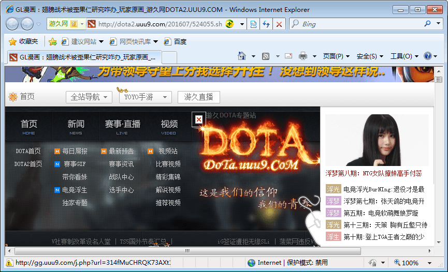Close the overlay with red X box

(198, 119)
